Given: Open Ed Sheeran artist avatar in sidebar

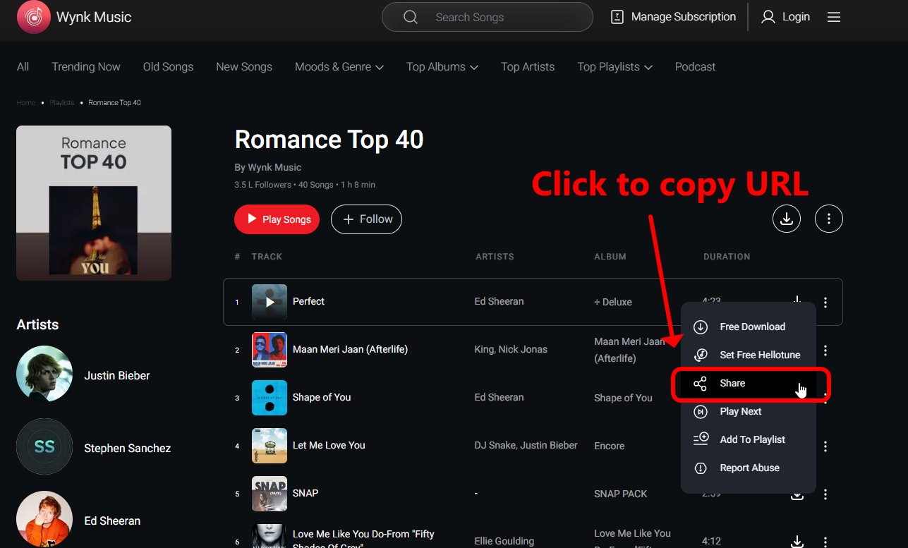Looking at the screenshot, I should click(44, 519).
